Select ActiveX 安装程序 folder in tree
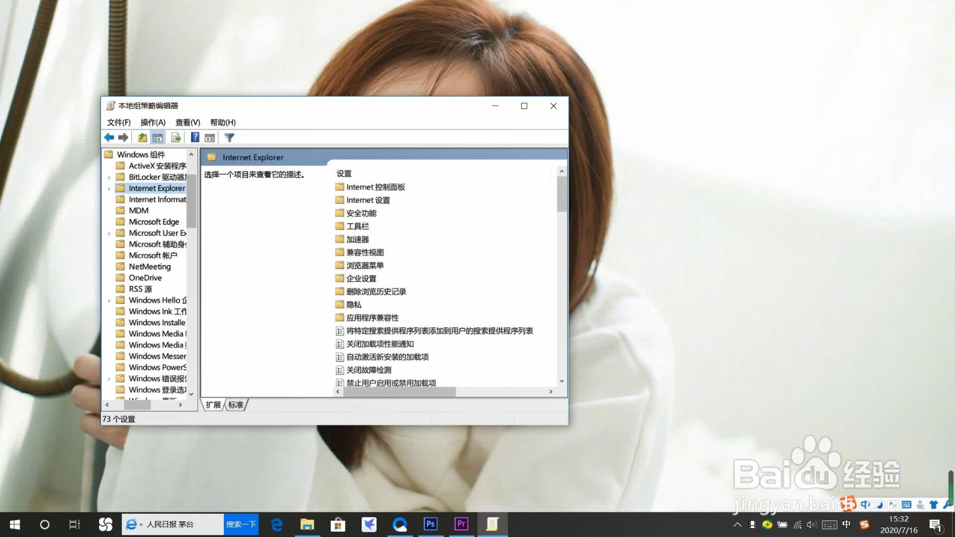 point(151,166)
